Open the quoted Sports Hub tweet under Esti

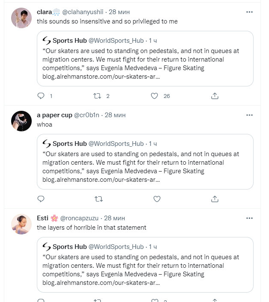145,265
